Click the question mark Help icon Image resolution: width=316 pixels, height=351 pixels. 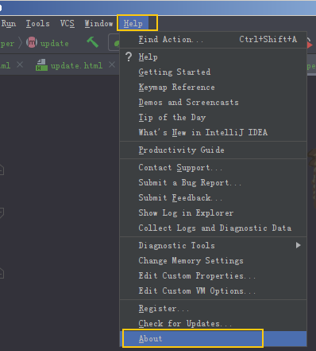click(129, 57)
